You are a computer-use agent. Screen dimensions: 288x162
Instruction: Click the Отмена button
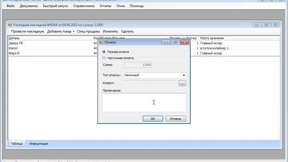(x=175, y=119)
